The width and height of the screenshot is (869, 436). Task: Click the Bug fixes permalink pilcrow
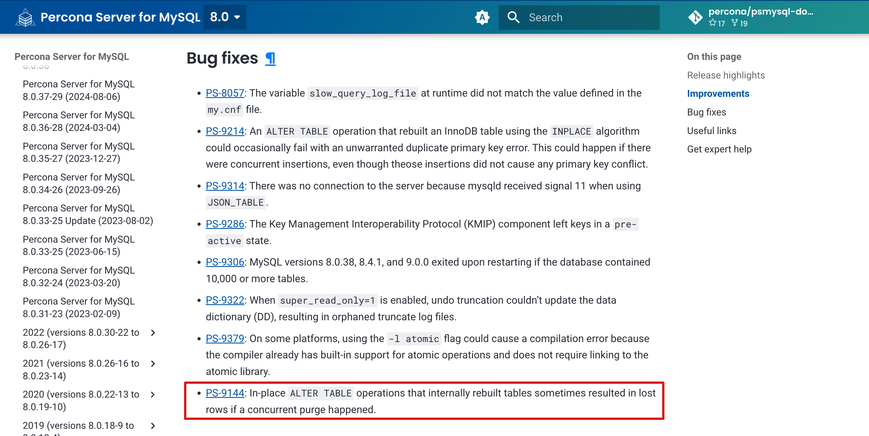click(x=270, y=58)
